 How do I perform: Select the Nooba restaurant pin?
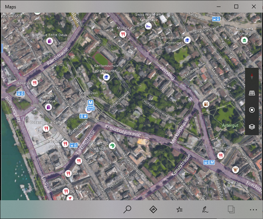(x=220, y=156)
